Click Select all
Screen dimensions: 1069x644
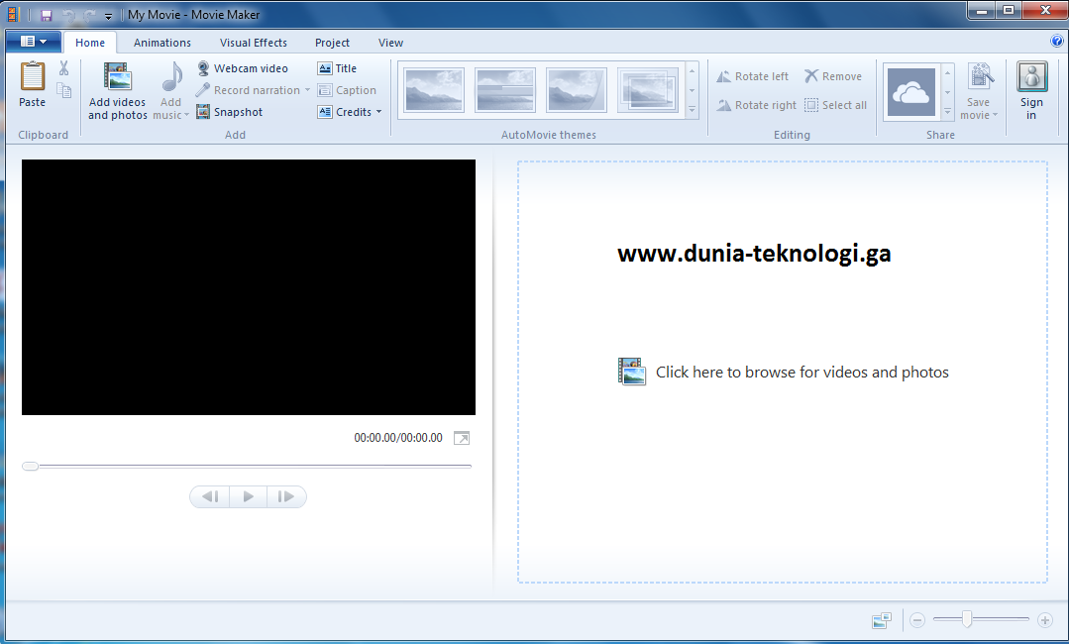click(835, 105)
